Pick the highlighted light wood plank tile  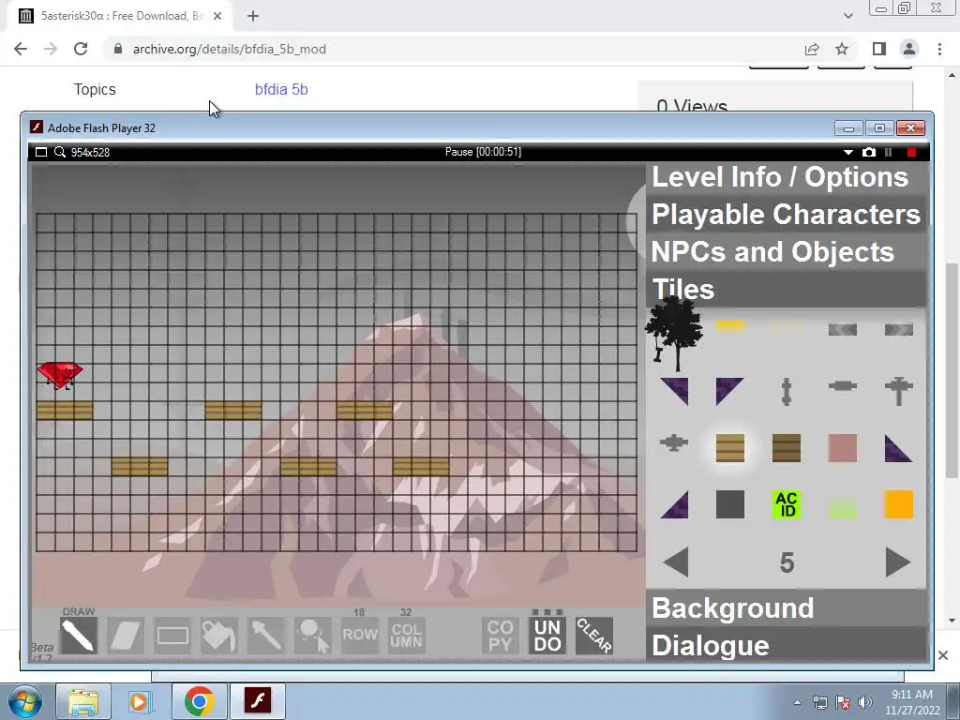(x=730, y=448)
